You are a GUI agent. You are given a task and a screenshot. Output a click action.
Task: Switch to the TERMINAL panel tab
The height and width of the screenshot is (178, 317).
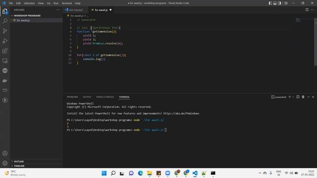pos(124,97)
